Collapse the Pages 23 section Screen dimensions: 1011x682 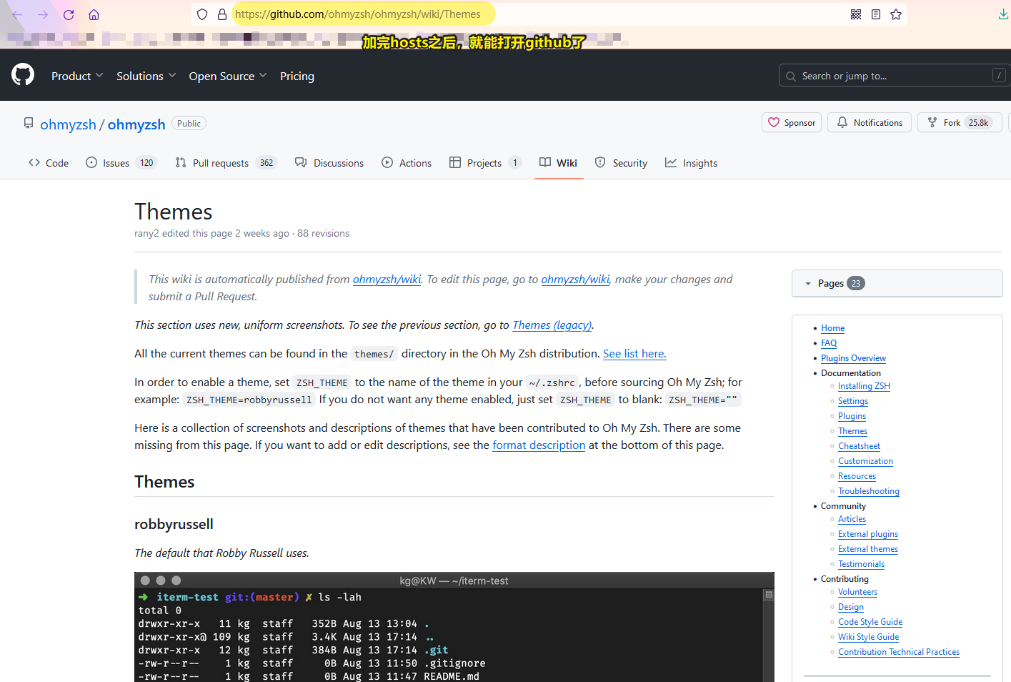pos(897,283)
